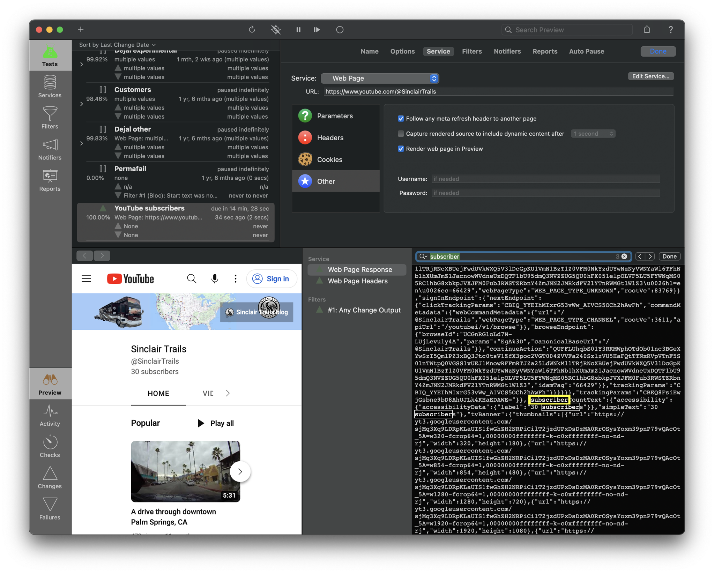
Task: Open Sort by Last Change Date menu
Action: tap(117, 45)
